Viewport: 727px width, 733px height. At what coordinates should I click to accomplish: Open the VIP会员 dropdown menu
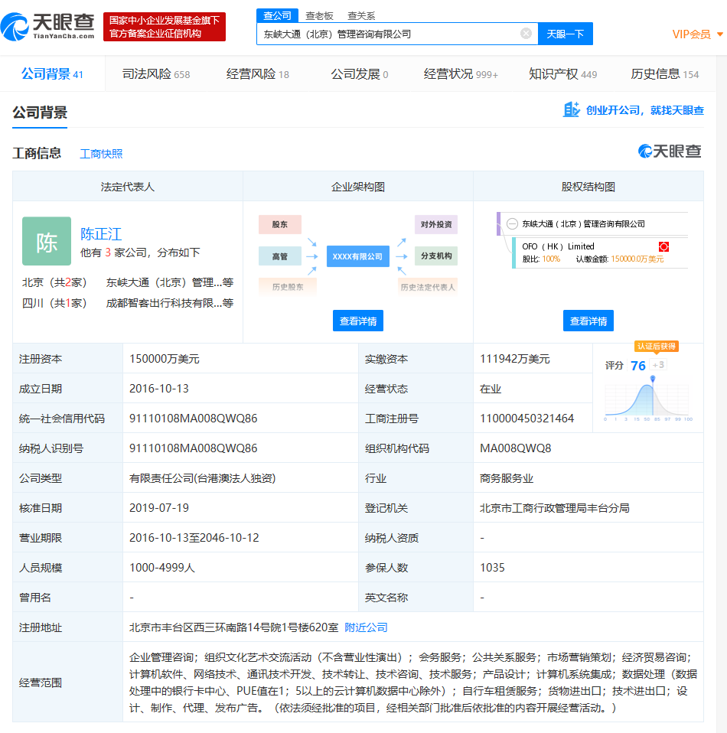coord(698,34)
